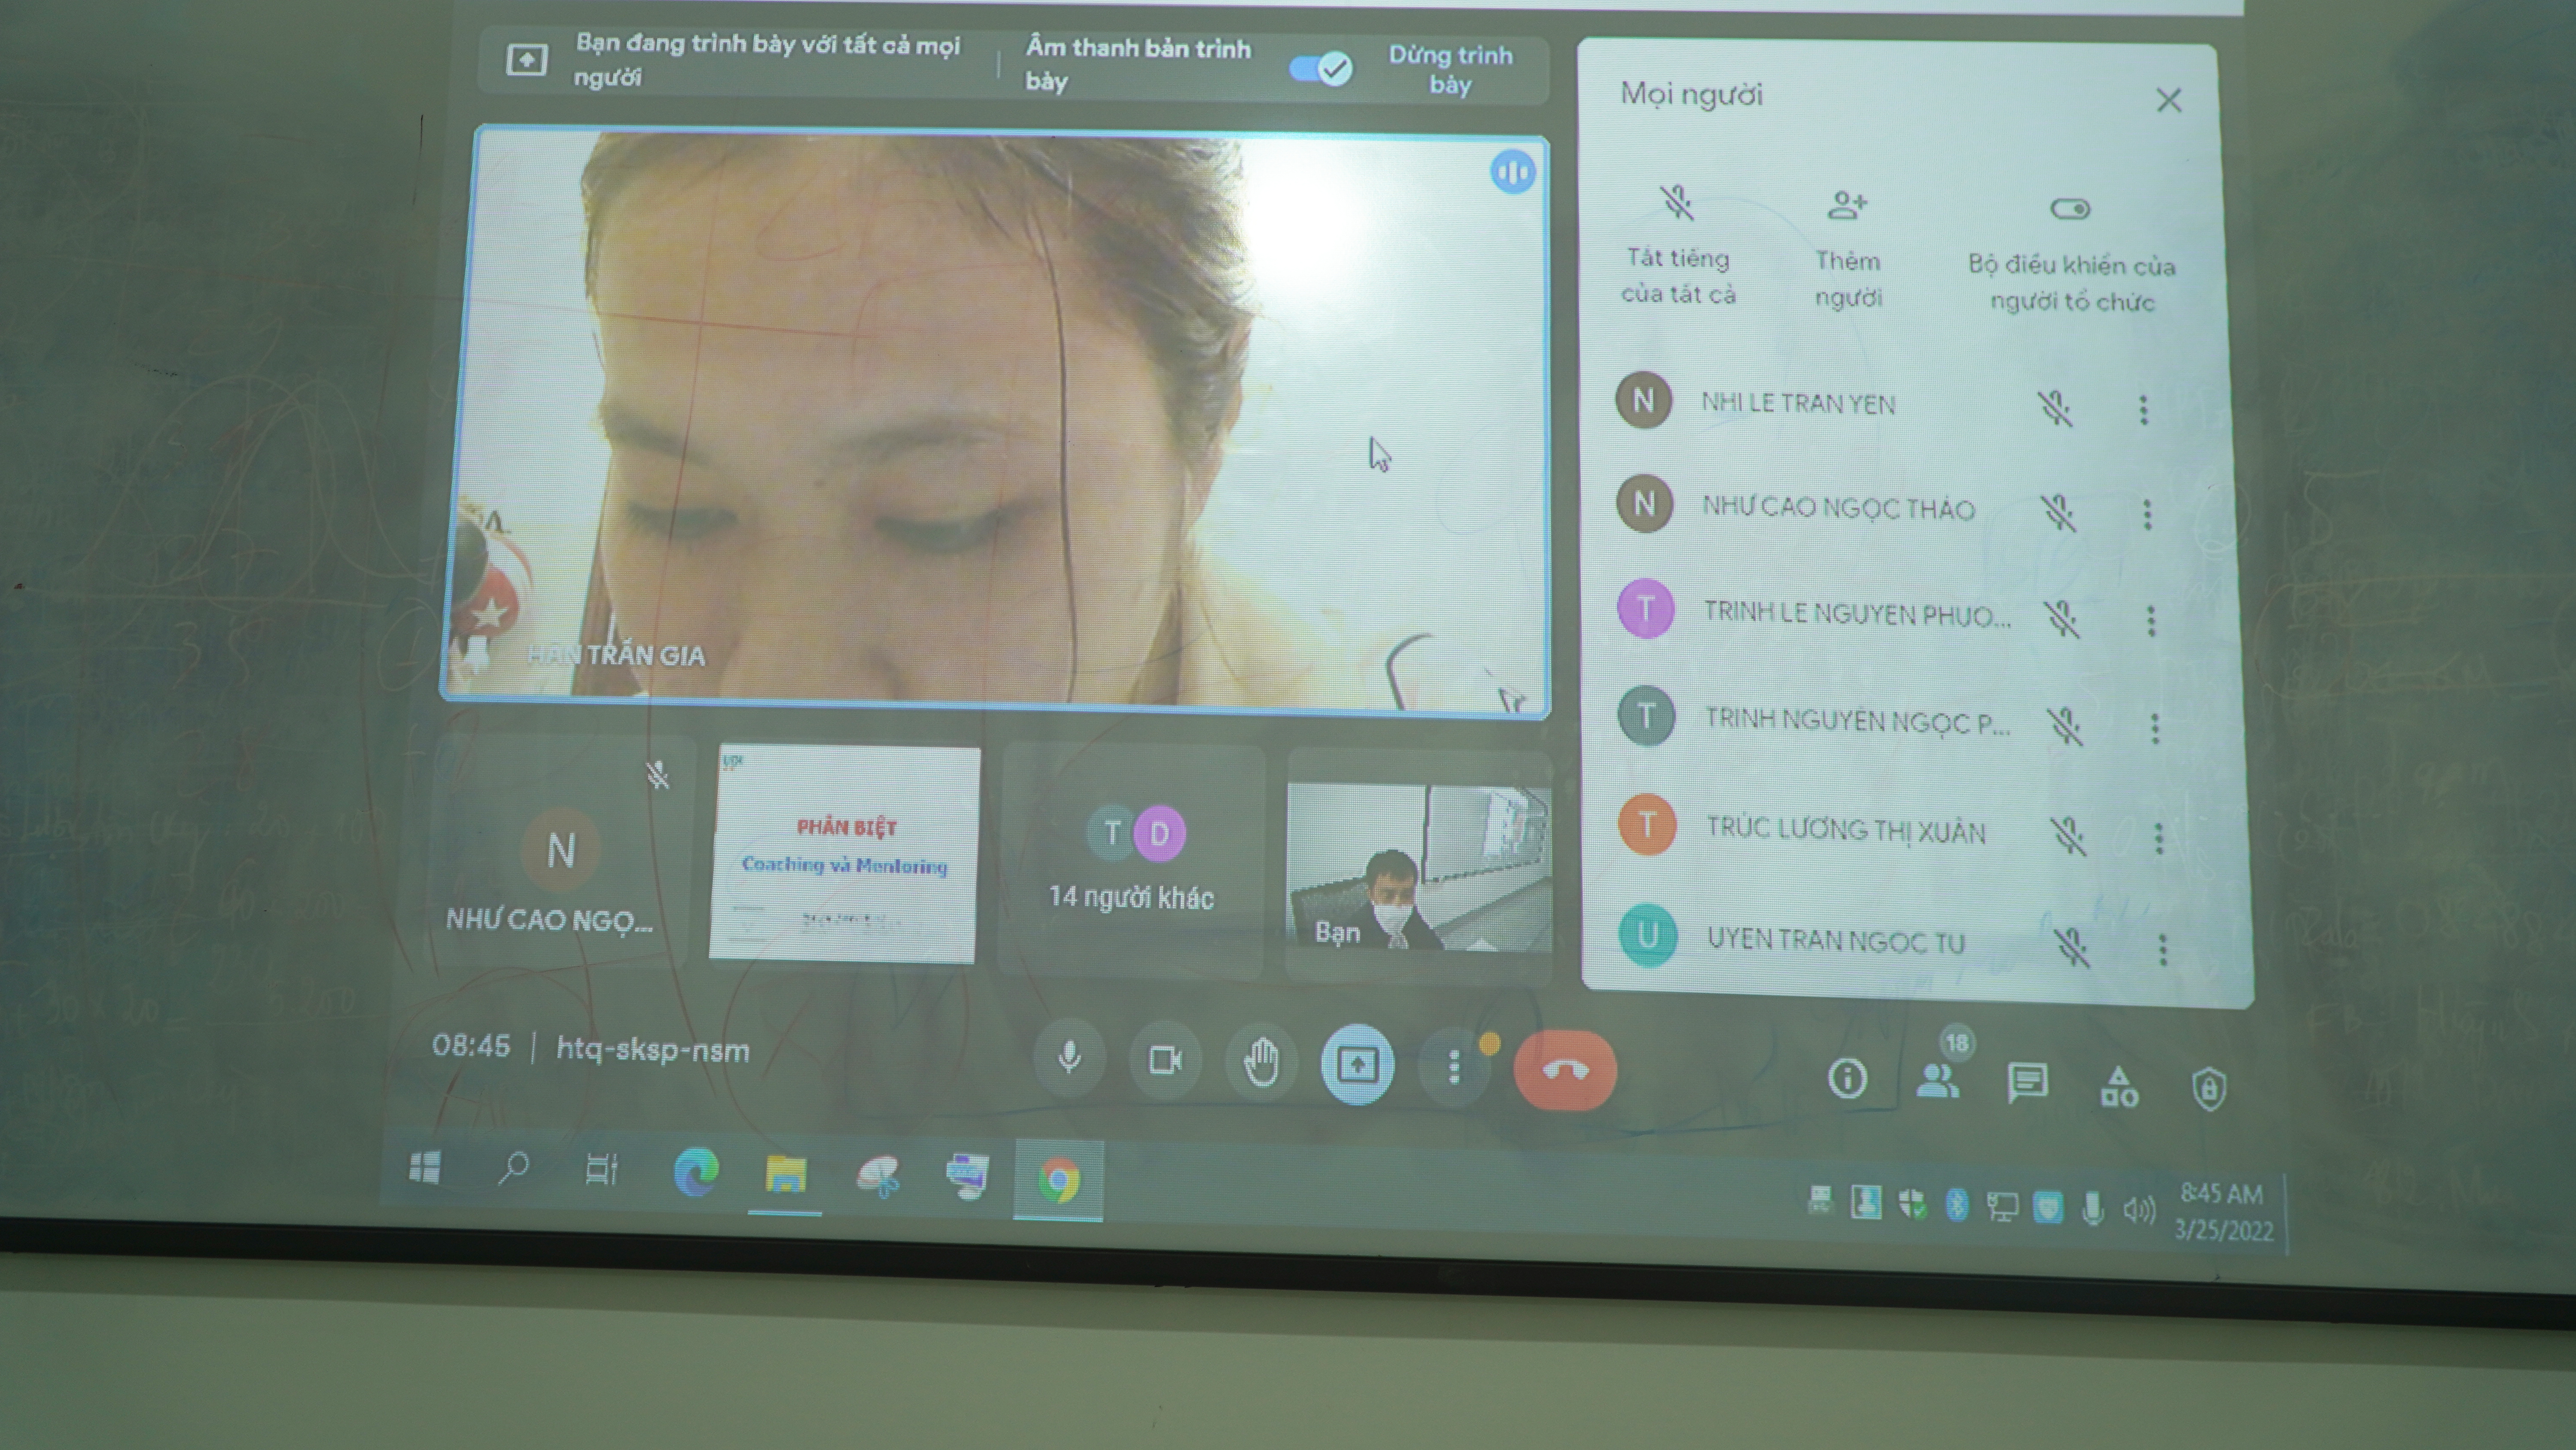Screen dimensions: 2576x1450
Task: Click Thêm người to add people
Action: [x=1848, y=249]
